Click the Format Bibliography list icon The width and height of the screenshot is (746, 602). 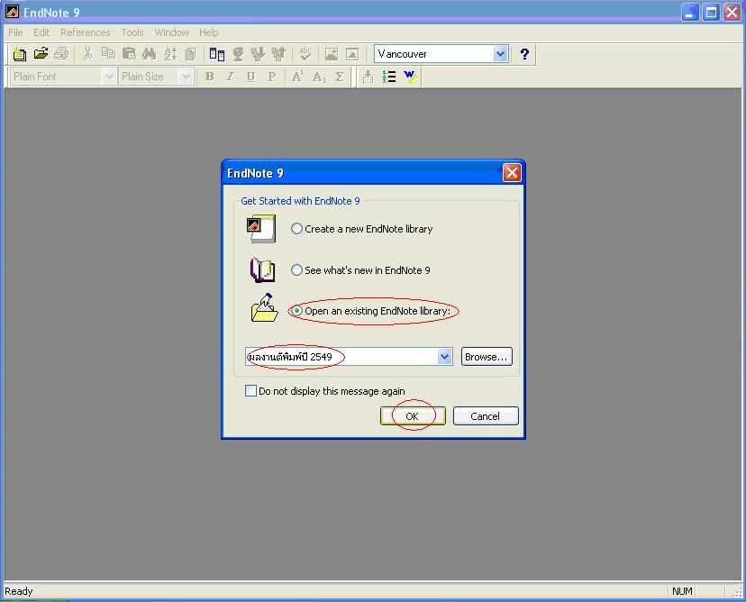coord(389,77)
